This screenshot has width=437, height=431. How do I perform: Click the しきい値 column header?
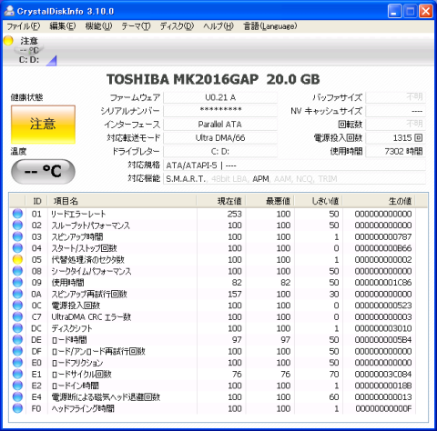tap(319, 201)
